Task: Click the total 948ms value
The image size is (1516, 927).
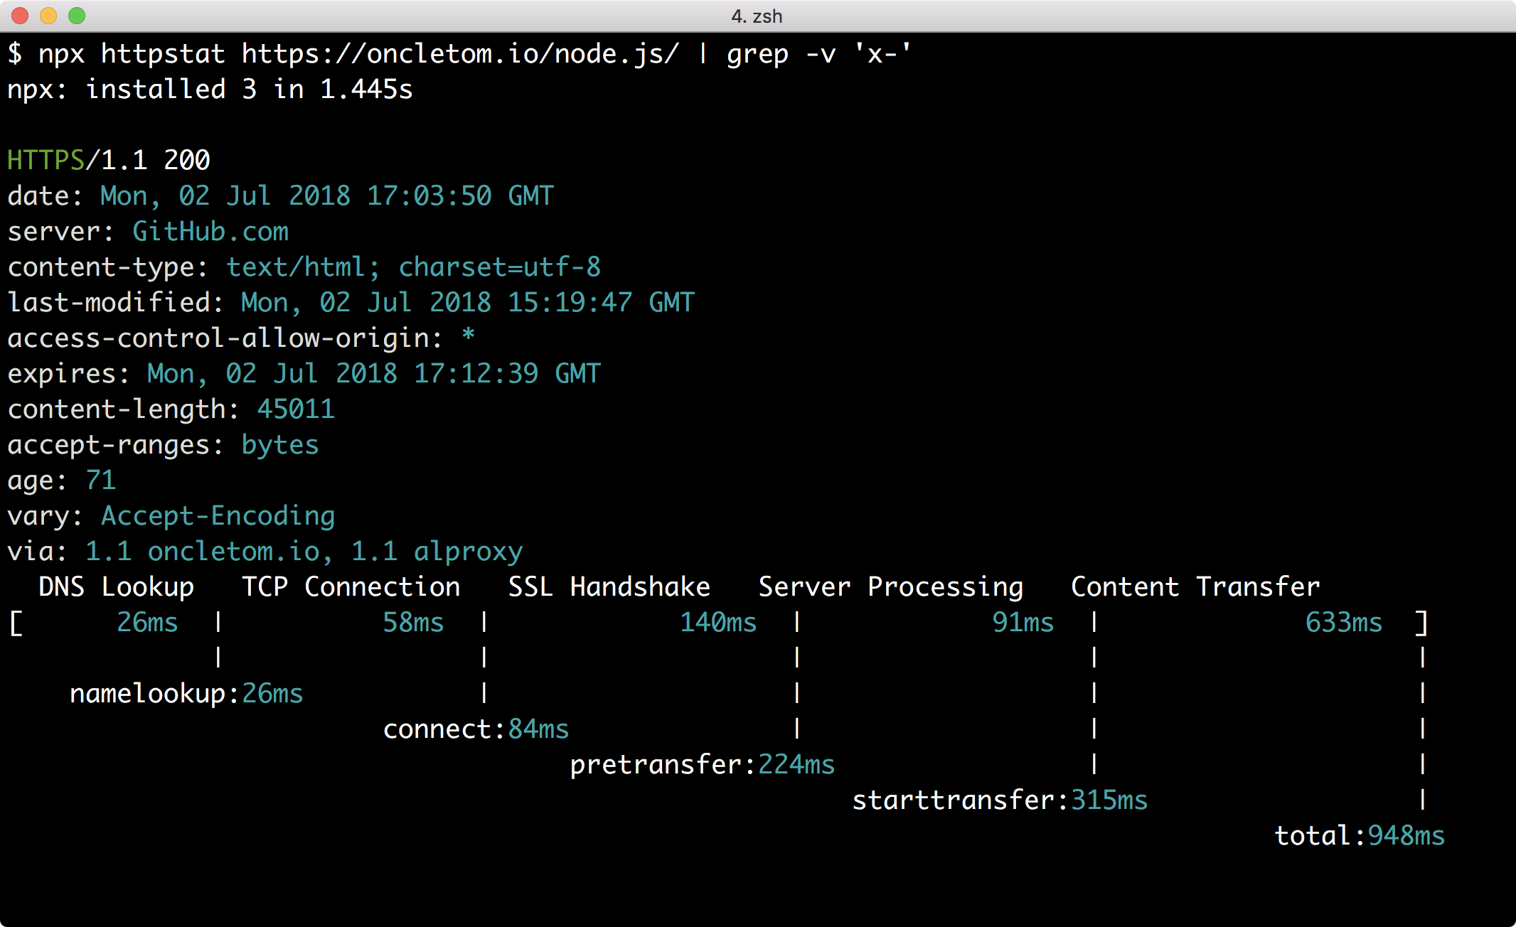Action: 1406,836
